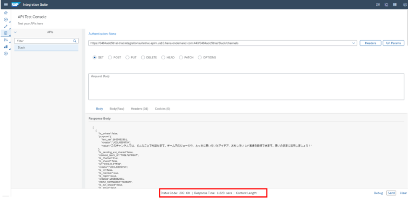Select the GET method
408x198 pixels.
click(x=95, y=57)
